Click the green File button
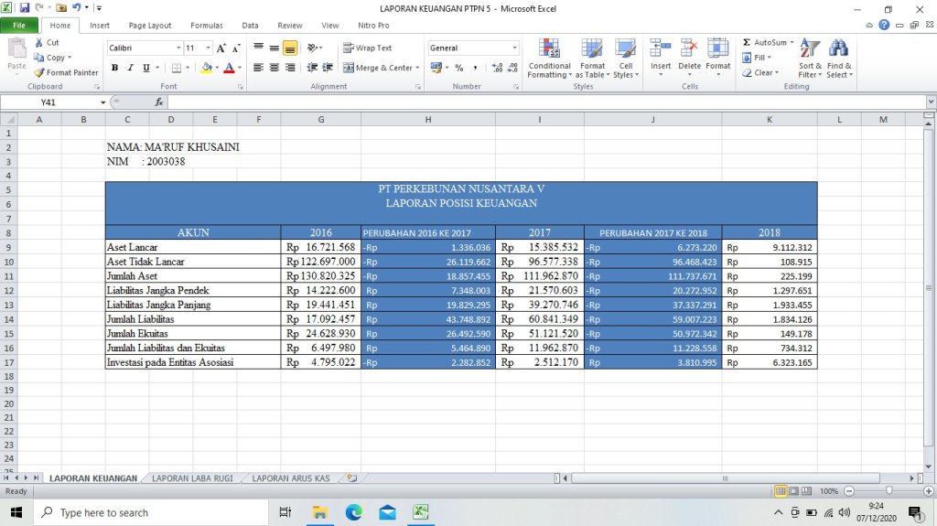The image size is (937, 526). (x=18, y=26)
